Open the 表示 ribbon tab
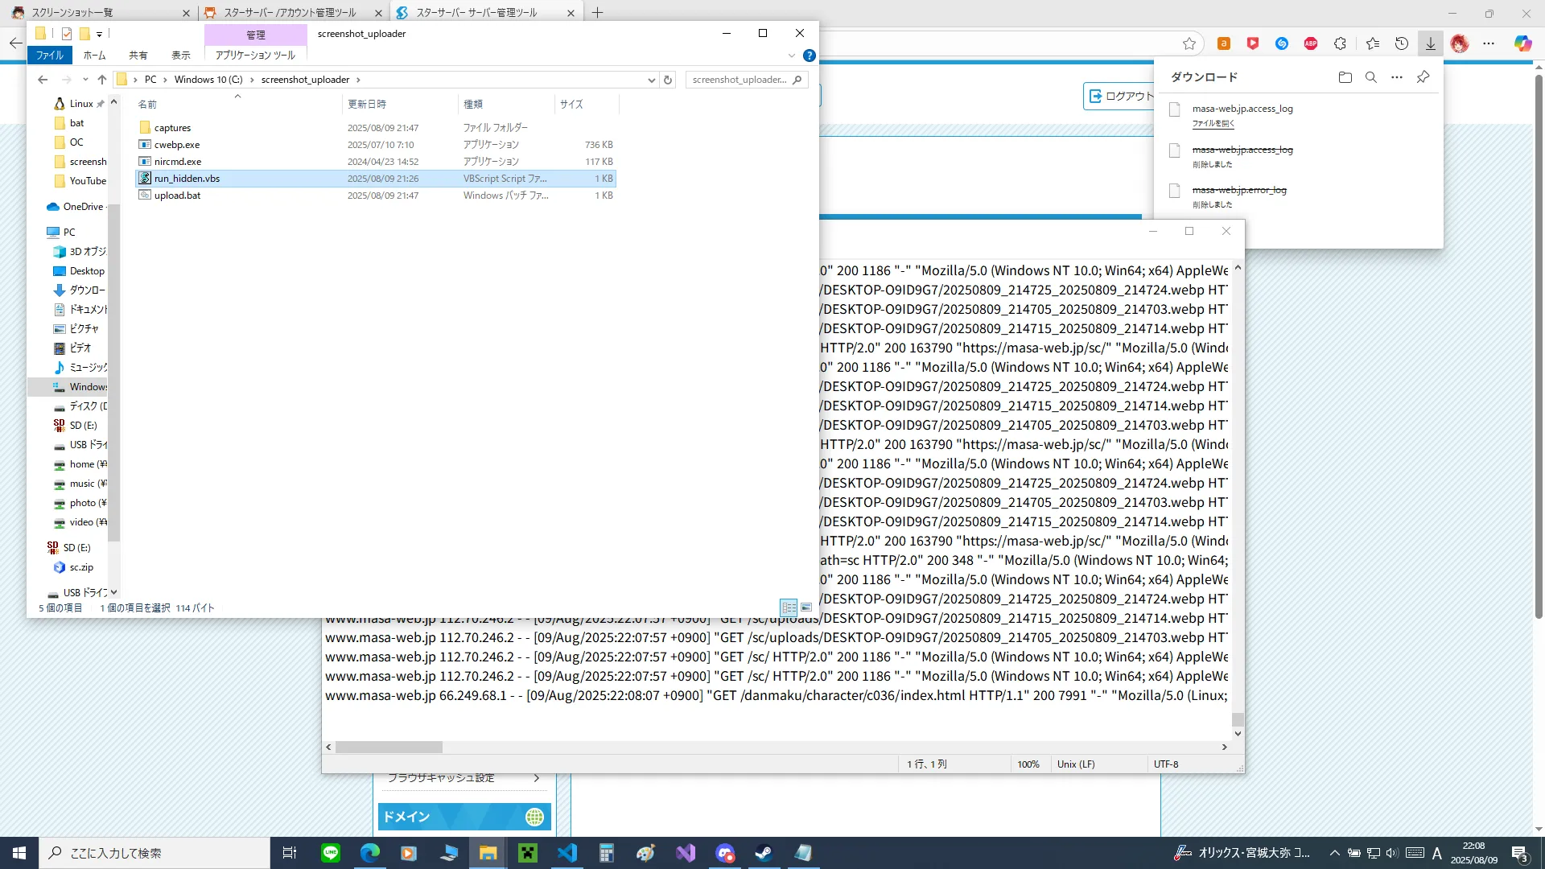The image size is (1545, 869). tap(180, 56)
